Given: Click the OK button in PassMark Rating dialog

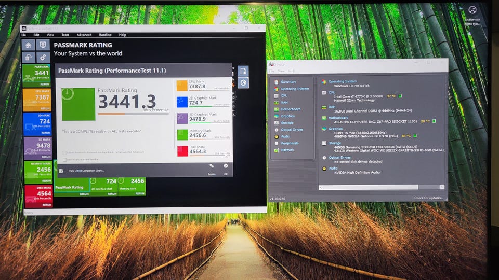Looking at the screenshot, I should (x=226, y=170).
